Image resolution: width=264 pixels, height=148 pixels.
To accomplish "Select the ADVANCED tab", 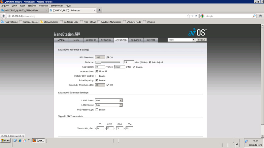I will pos(121,40).
